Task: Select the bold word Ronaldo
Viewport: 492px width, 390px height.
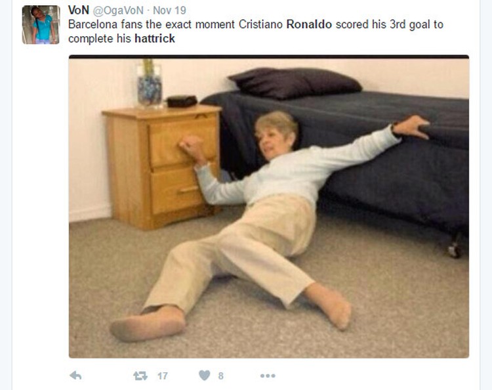Action: click(x=309, y=24)
